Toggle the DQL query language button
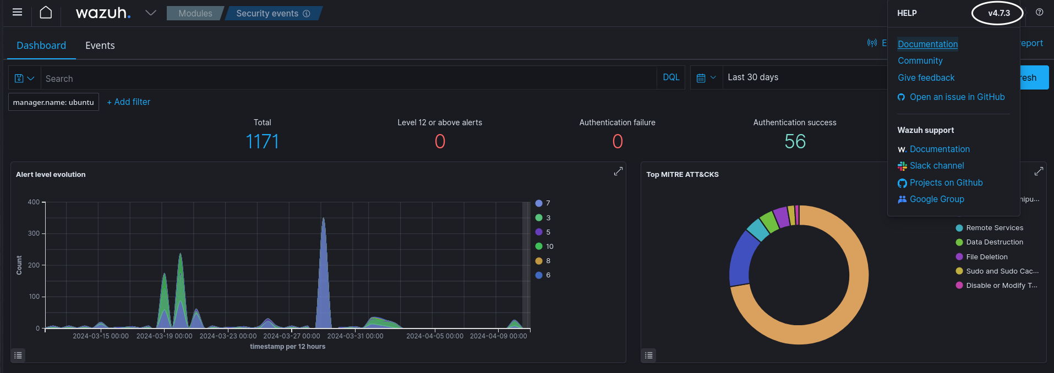Image resolution: width=1054 pixels, height=373 pixels. pos(671,77)
